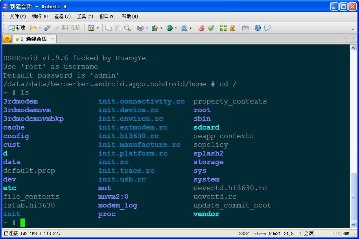
Task: Click the property_contexts file name
Action: [230, 102]
